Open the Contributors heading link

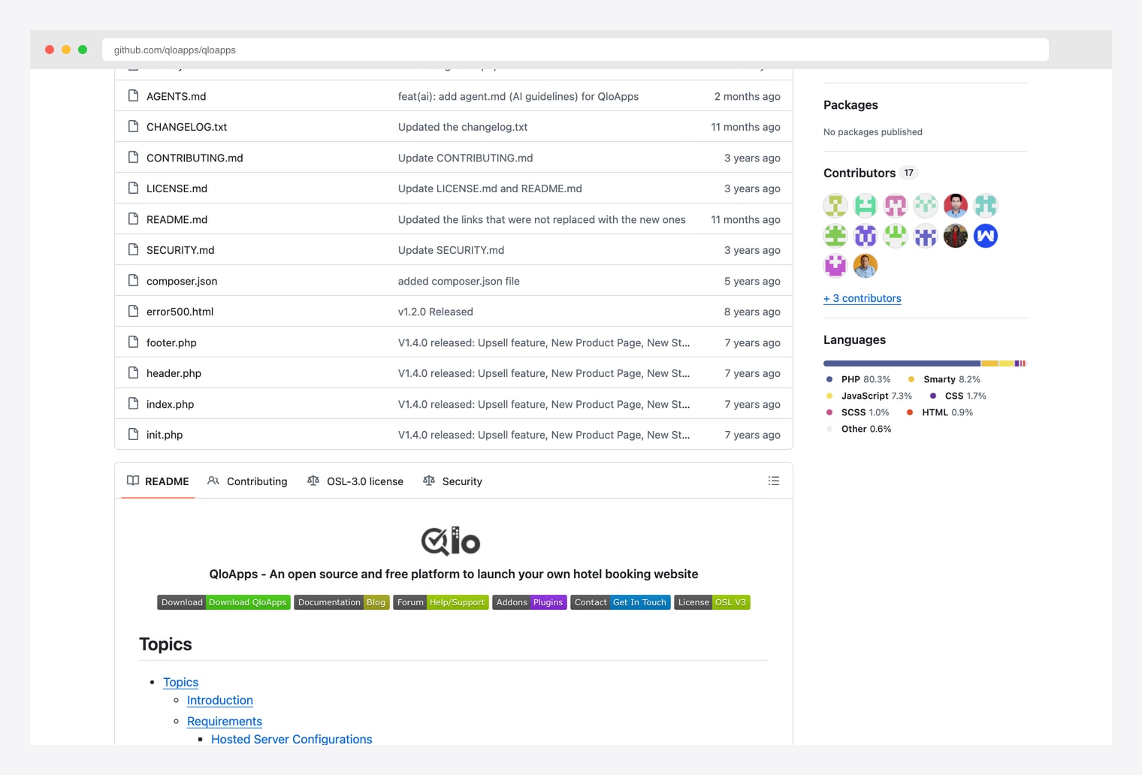pyautogui.click(x=860, y=173)
